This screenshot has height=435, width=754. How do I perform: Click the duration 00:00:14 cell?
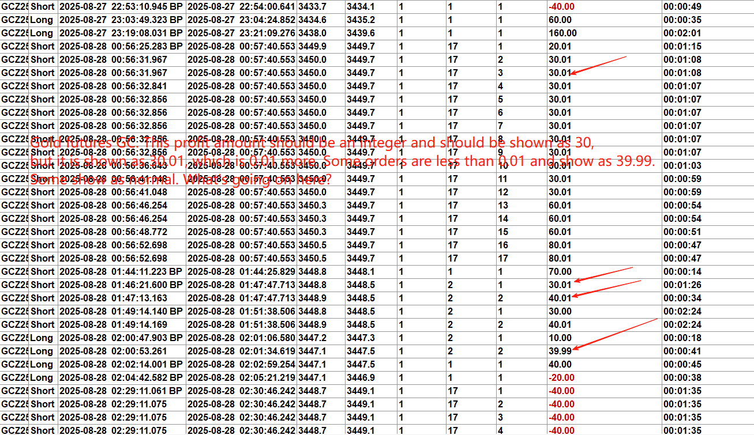tap(707, 271)
